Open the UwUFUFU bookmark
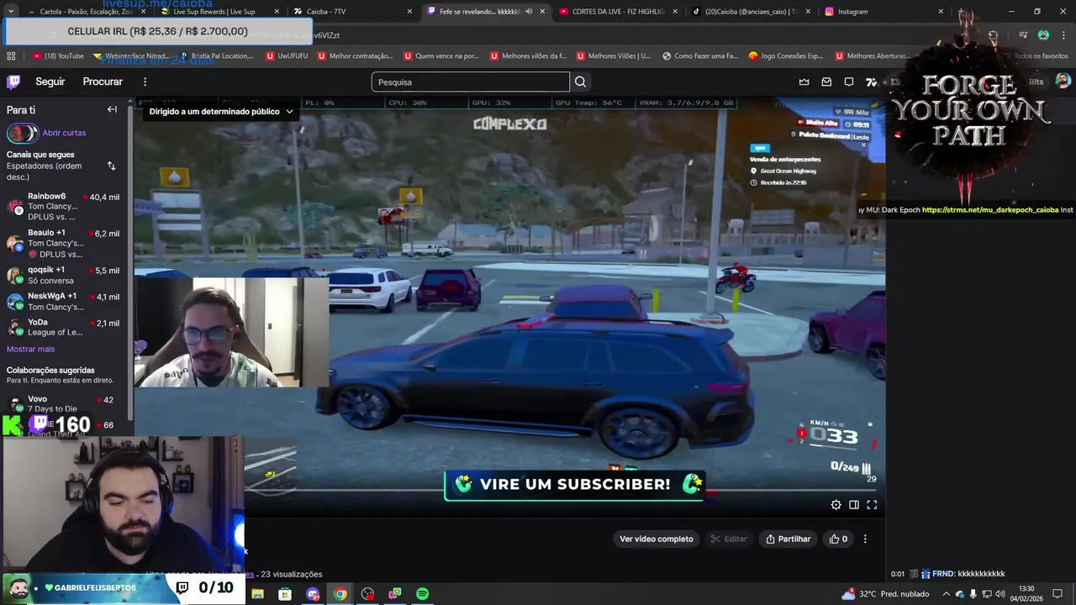The image size is (1076, 605). click(287, 55)
